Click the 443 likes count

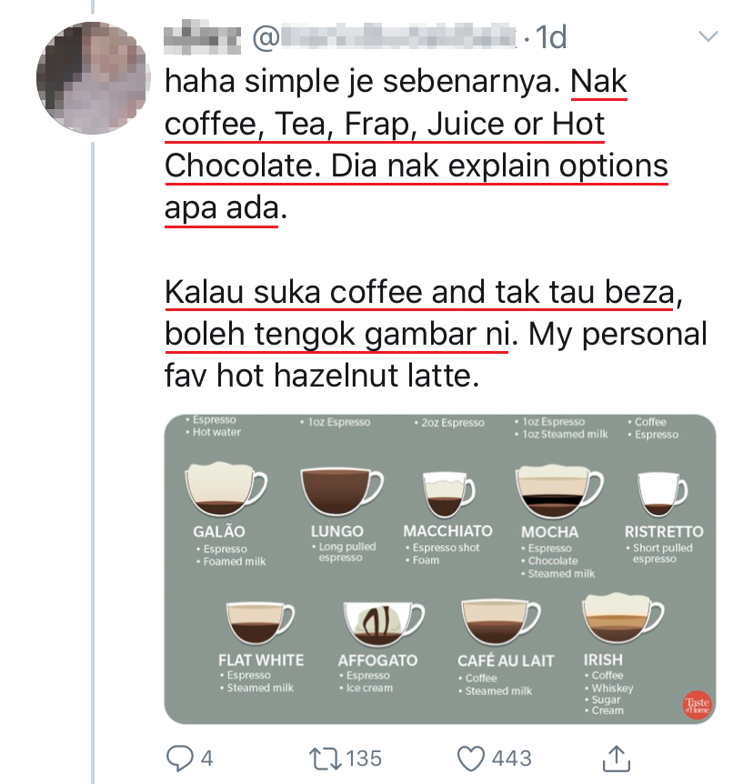(512, 757)
